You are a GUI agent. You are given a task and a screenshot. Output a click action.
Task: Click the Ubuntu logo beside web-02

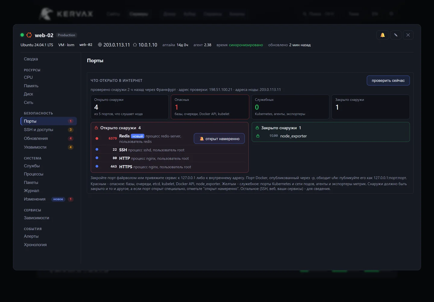click(29, 35)
